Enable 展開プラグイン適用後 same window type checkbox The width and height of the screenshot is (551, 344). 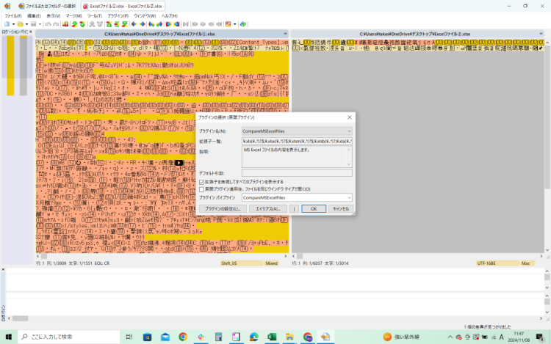202,189
